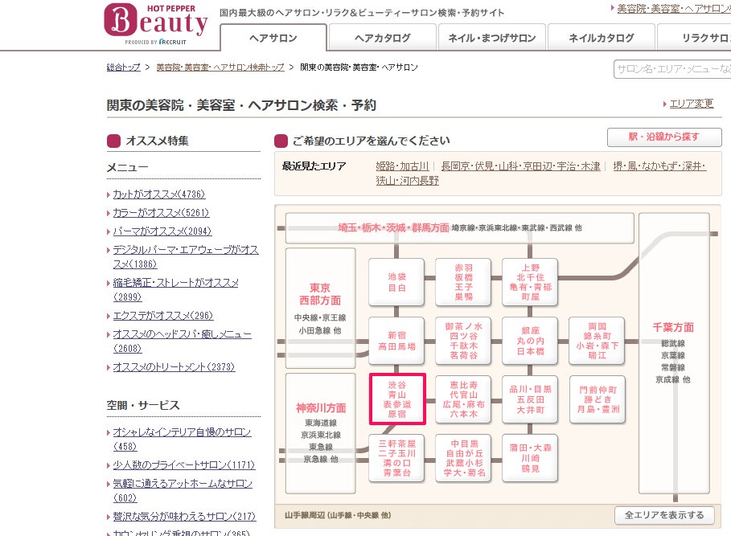Follow the 総合トップ breadcrumb link
This screenshot has width=731, height=536.
[x=124, y=68]
